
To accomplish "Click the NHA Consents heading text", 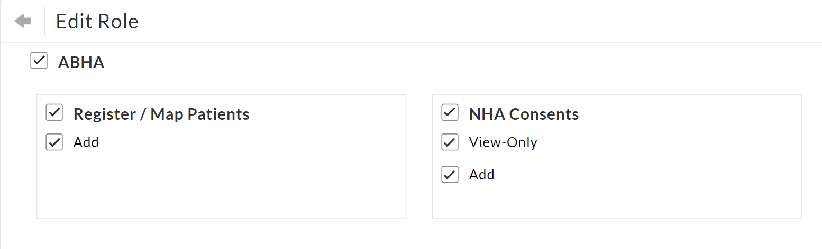I will coord(524,114).
